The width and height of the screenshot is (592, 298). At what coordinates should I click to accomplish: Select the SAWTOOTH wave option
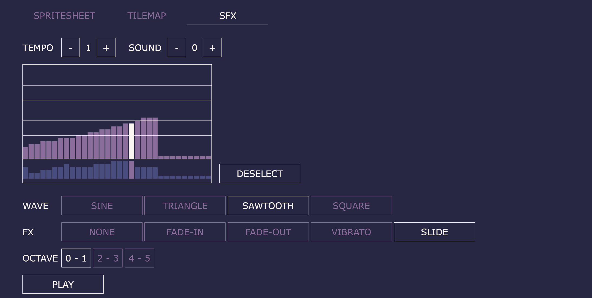point(268,206)
